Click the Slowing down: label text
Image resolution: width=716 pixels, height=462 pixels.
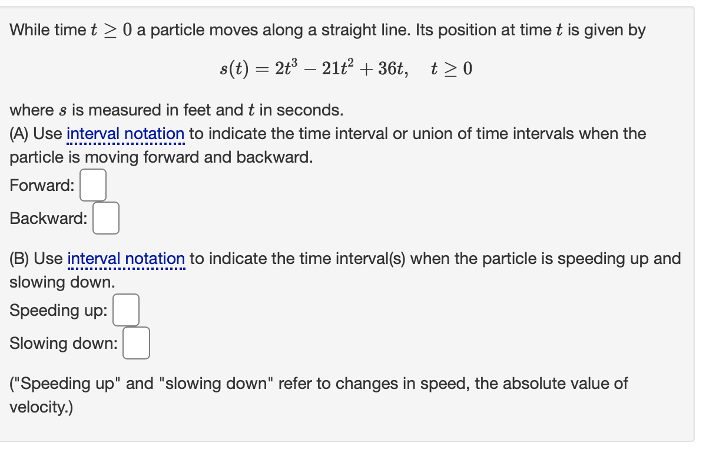pyautogui.click(x=64, y=343)
